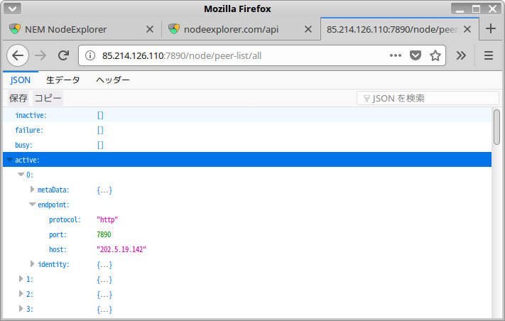
Task: Click the 保存 save button
Action: [18, 98]
